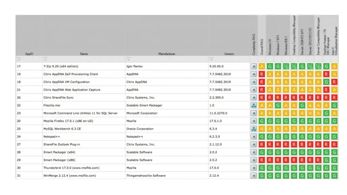Click the complexity icon for Smart Packager (x64)
The image size is (347, 195).
coord(254,152)
